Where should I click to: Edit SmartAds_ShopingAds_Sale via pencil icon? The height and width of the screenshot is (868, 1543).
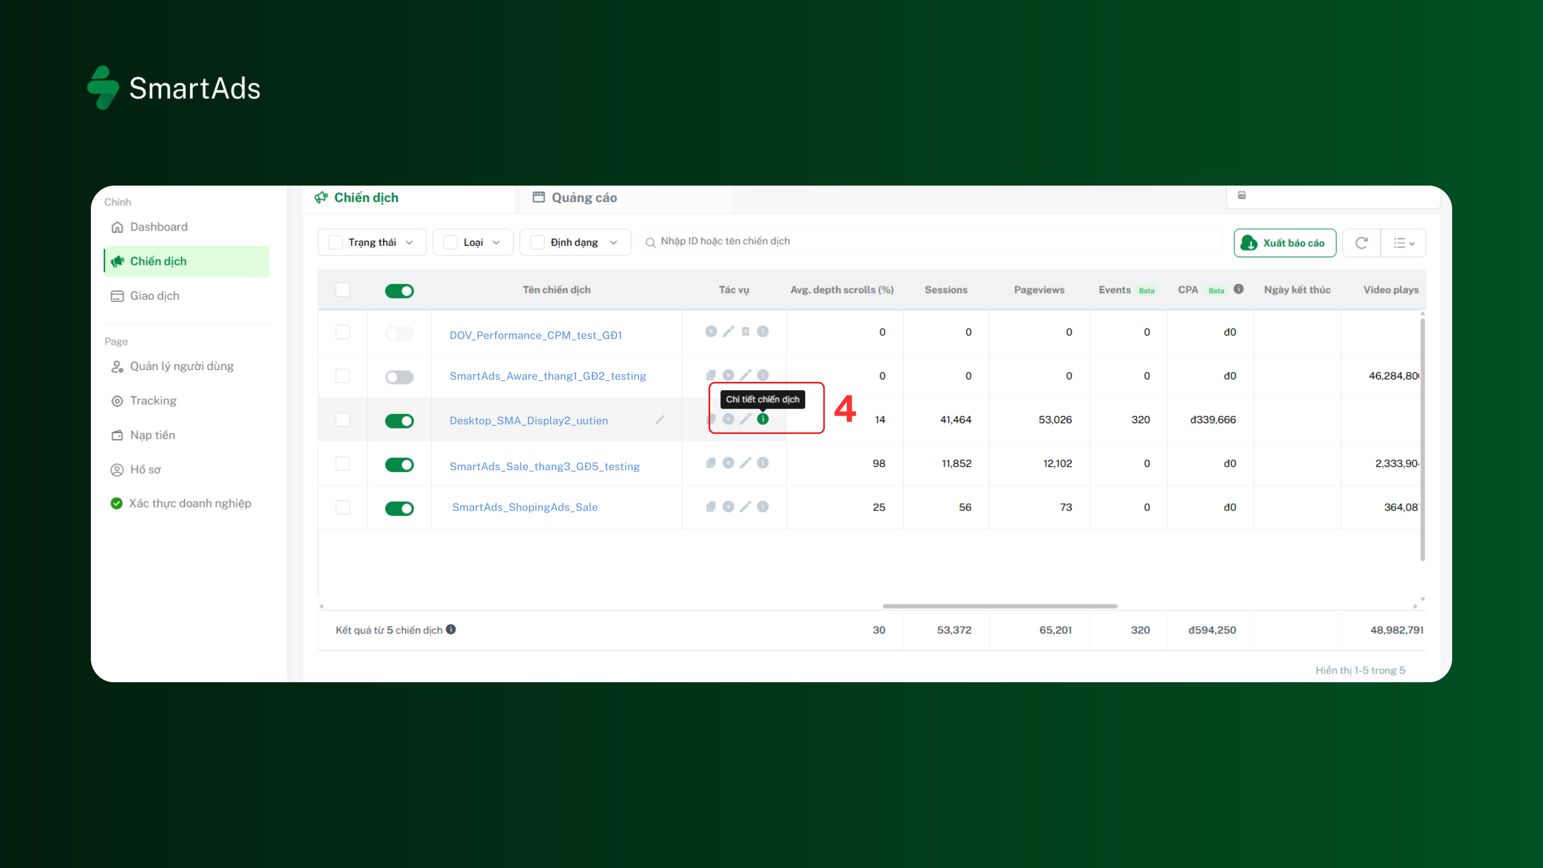coord(746,506)
